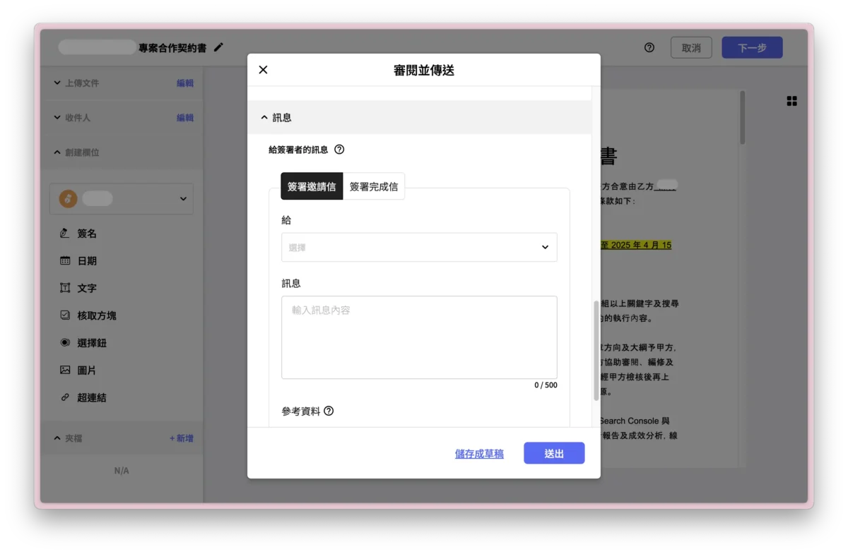Screen dimensions: 848x554
Task: Switch to the 簽署完成信 tab
Action: (x=374, y=186)
